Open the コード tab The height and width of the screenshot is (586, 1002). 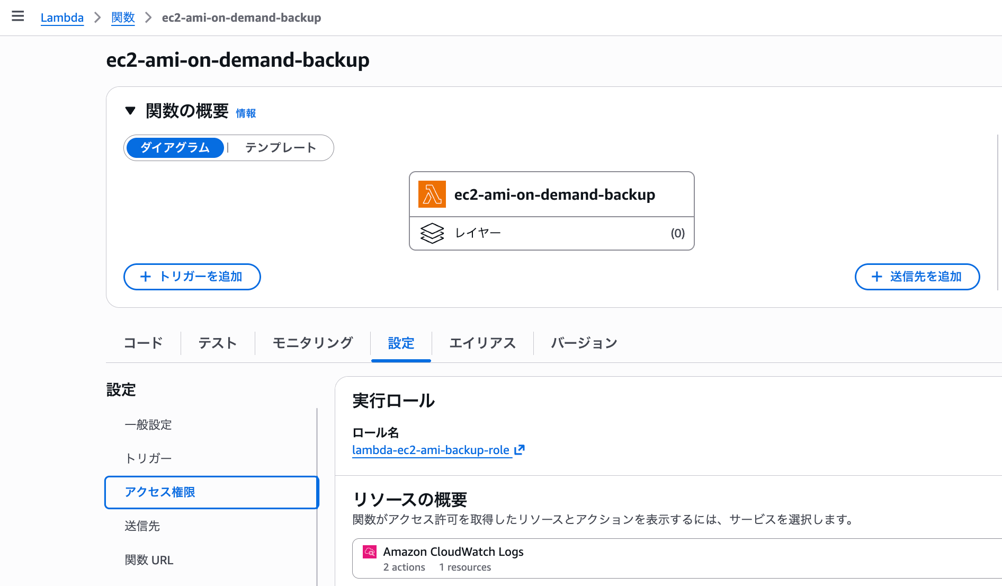tap(143, 343)
